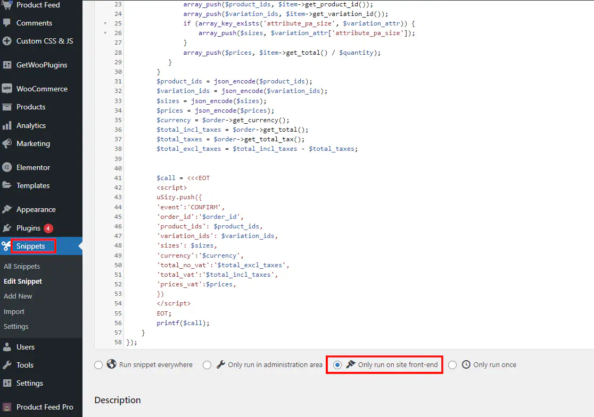Click the Marketing megaphone icon
Viewport: 594px width, 417px height.
pos(7,143)
